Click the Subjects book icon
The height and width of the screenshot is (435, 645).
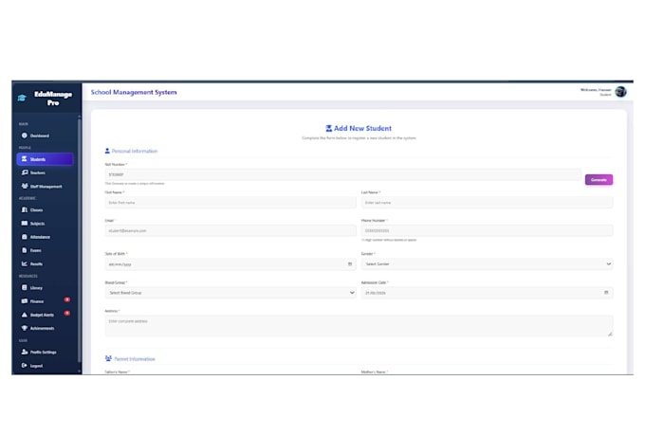point(25,224)
